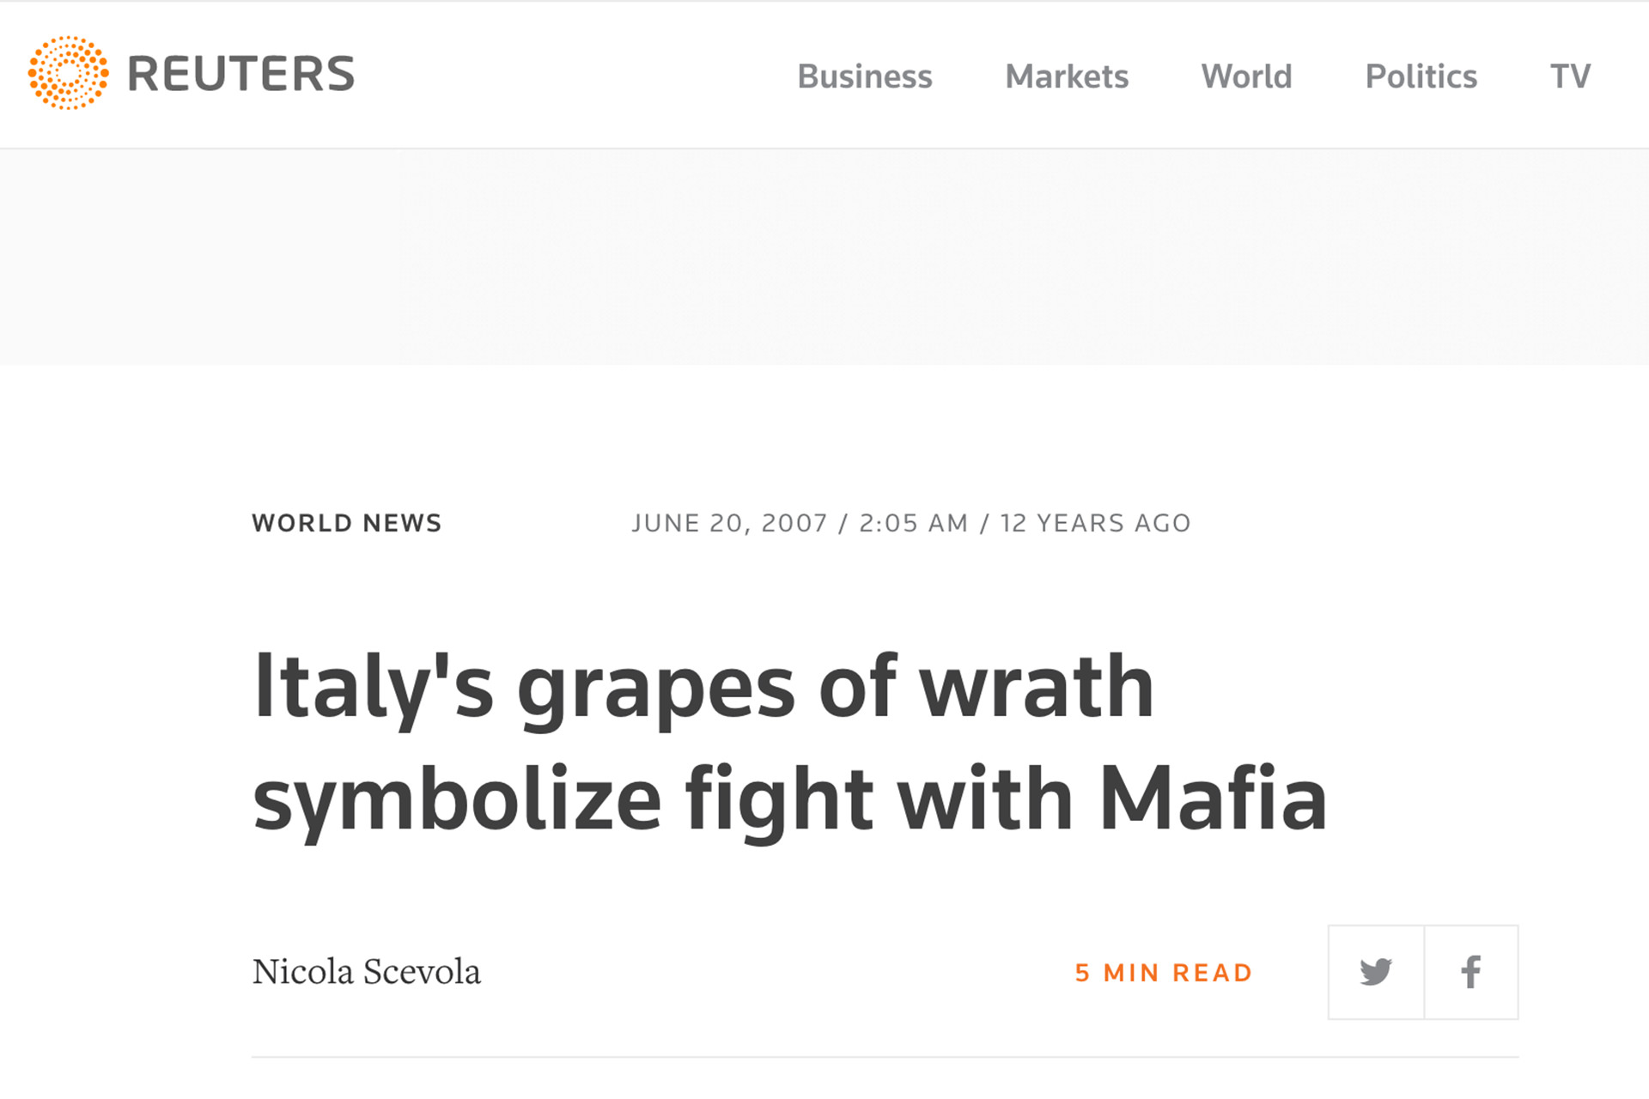Click the gray advertisement banner area
This screenshot has height=1099, width=1649.
click(824, 257)
